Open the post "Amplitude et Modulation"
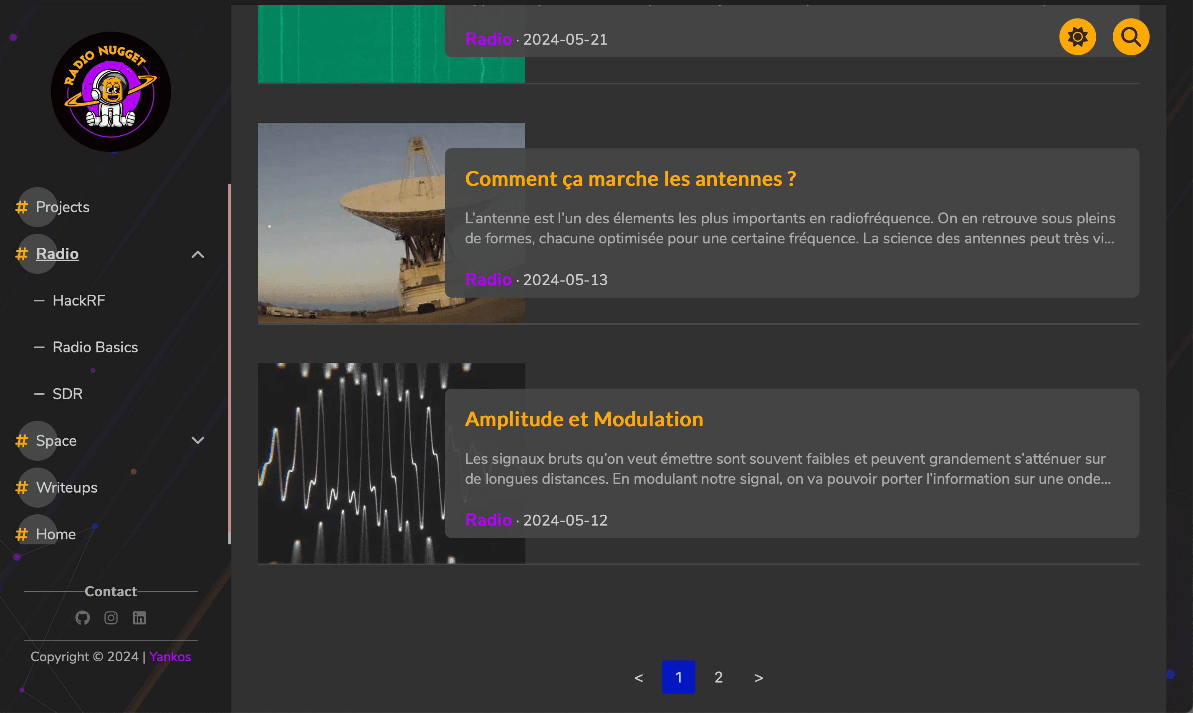The image size is (1193, 713). [x=584, y=418]
